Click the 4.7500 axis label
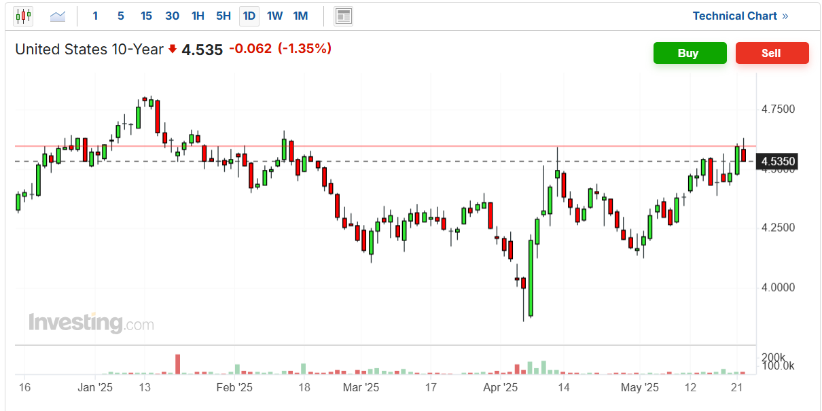Image resolution: width=822 pixels, height=411 pixels. pyautogui.click(x=778, y=109)
